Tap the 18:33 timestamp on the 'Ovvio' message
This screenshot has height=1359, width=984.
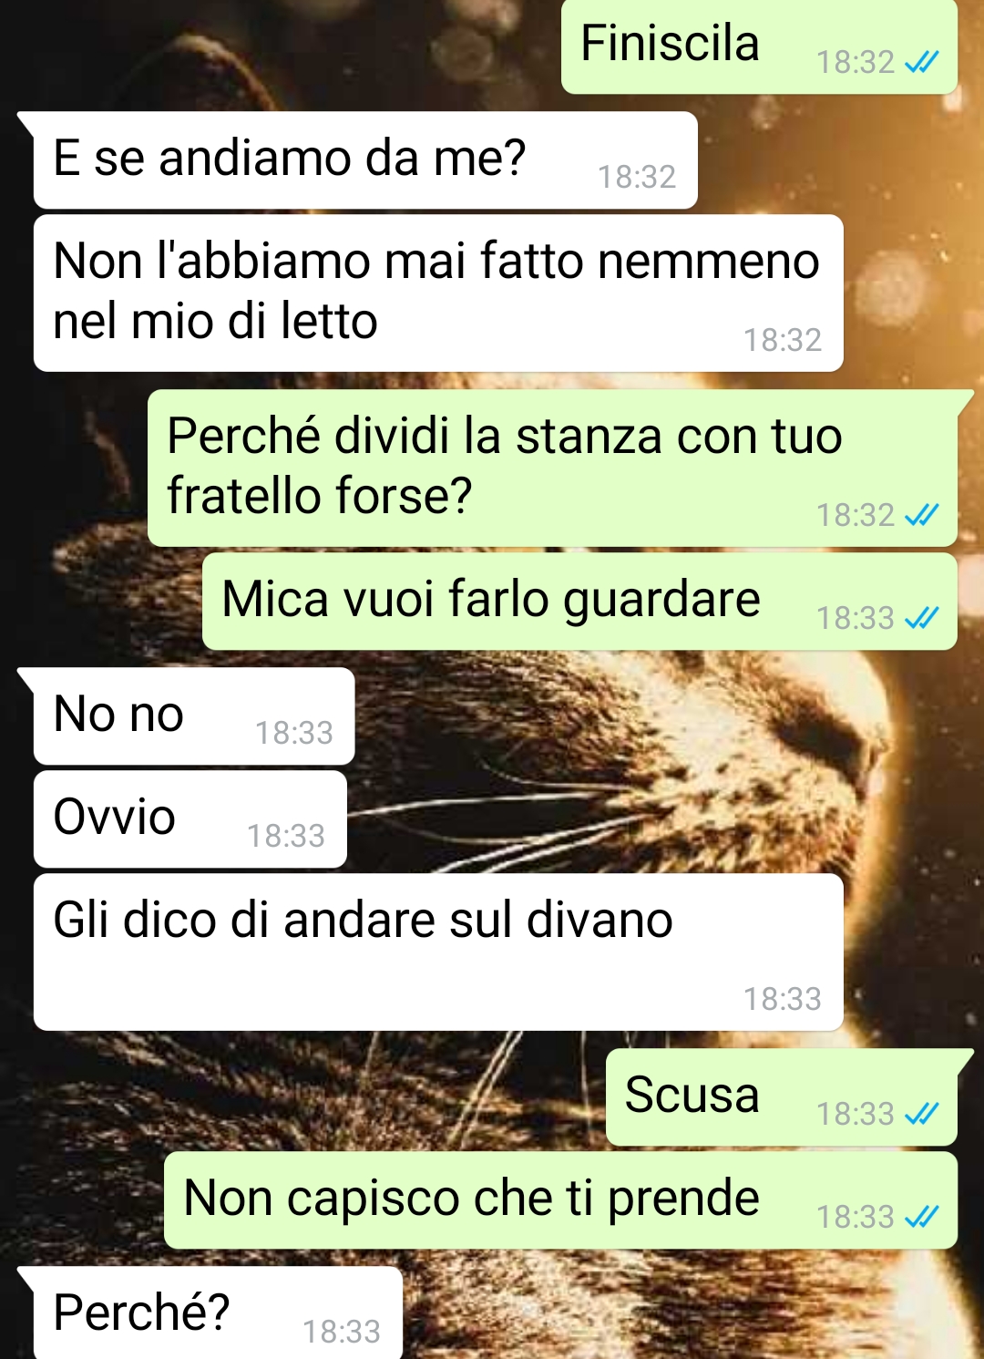tap(286, 836)
